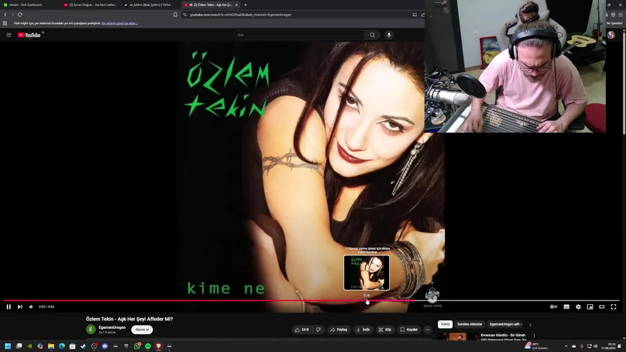Click the İndir download button
This screenshot has height=352, width=626.
[363, 330]
